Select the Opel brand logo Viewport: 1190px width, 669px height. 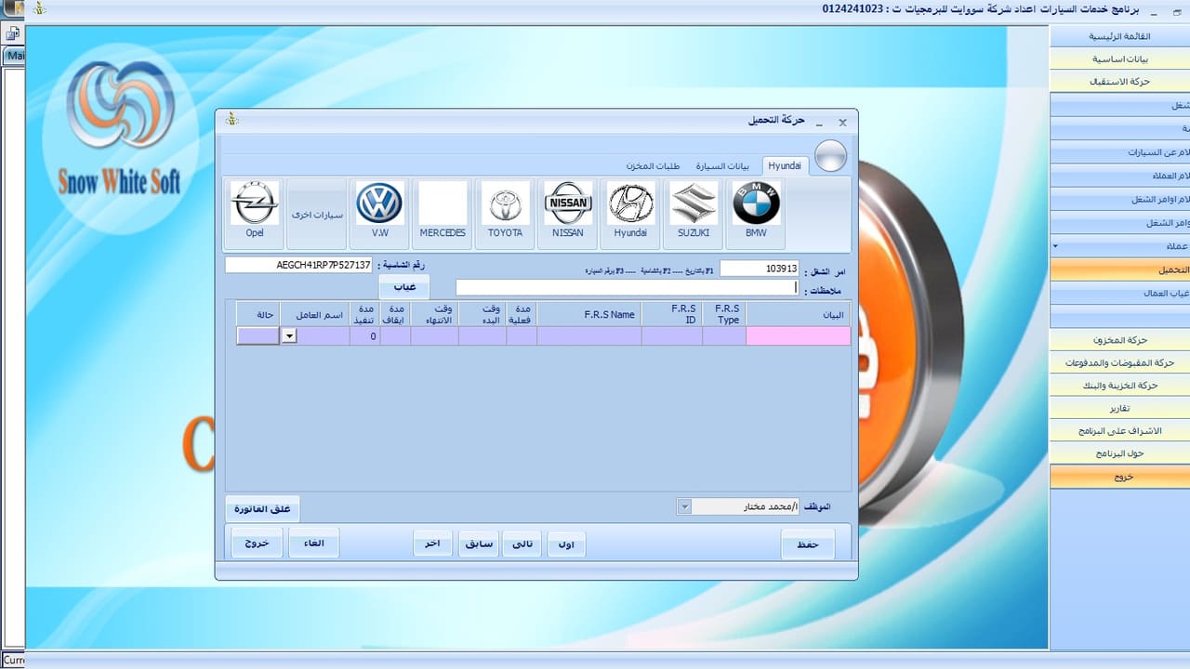[x=255, y=214]
